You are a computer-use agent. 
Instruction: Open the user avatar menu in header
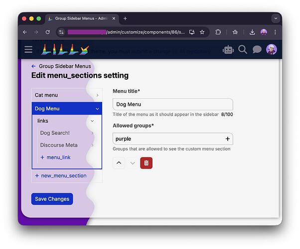coord(272,49)
